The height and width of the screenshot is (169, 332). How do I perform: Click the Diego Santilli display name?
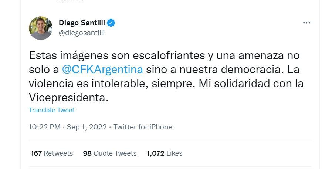(82, 23)
